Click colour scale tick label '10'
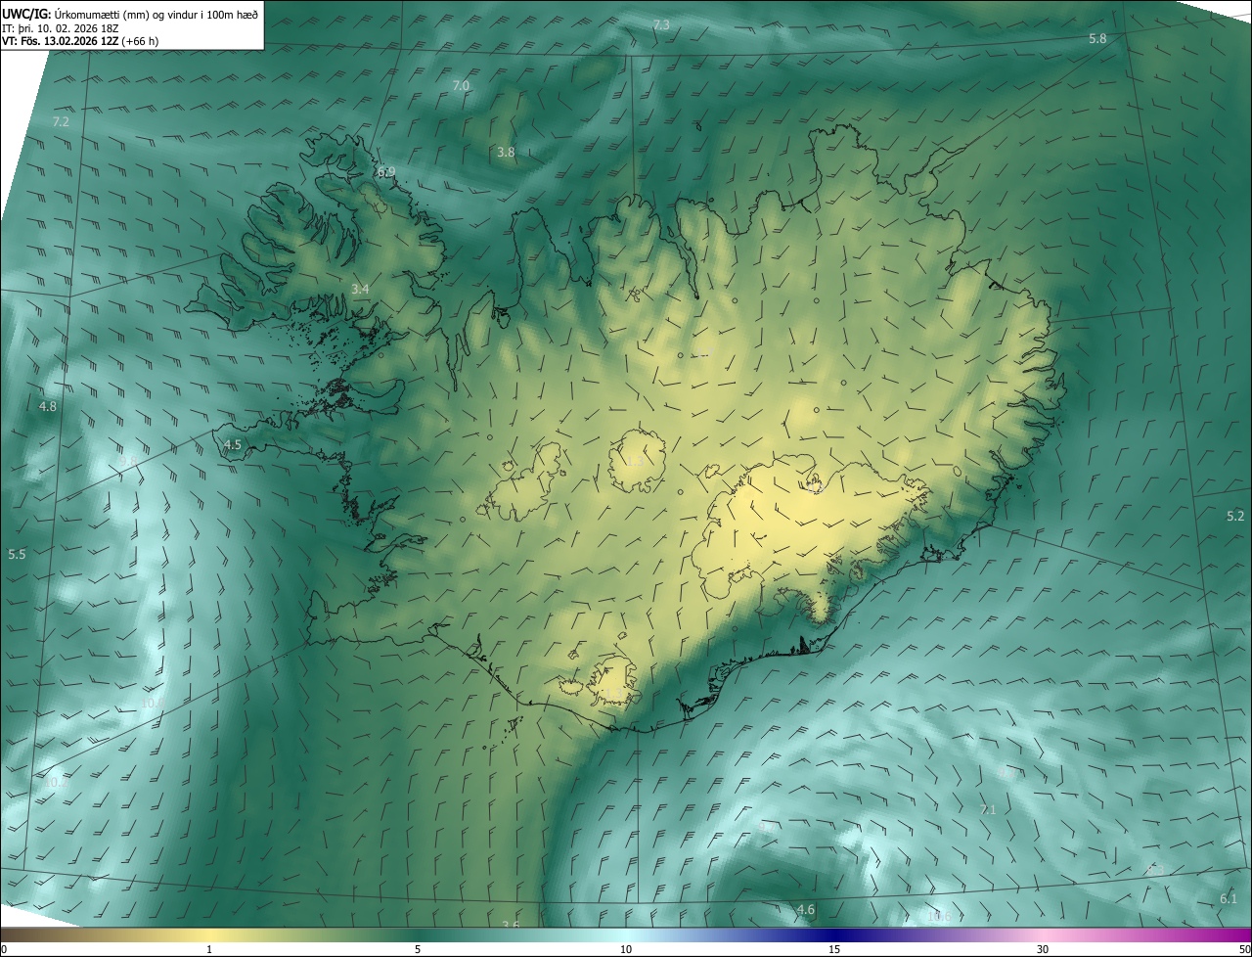1252x957 pixels. [626, 949]
